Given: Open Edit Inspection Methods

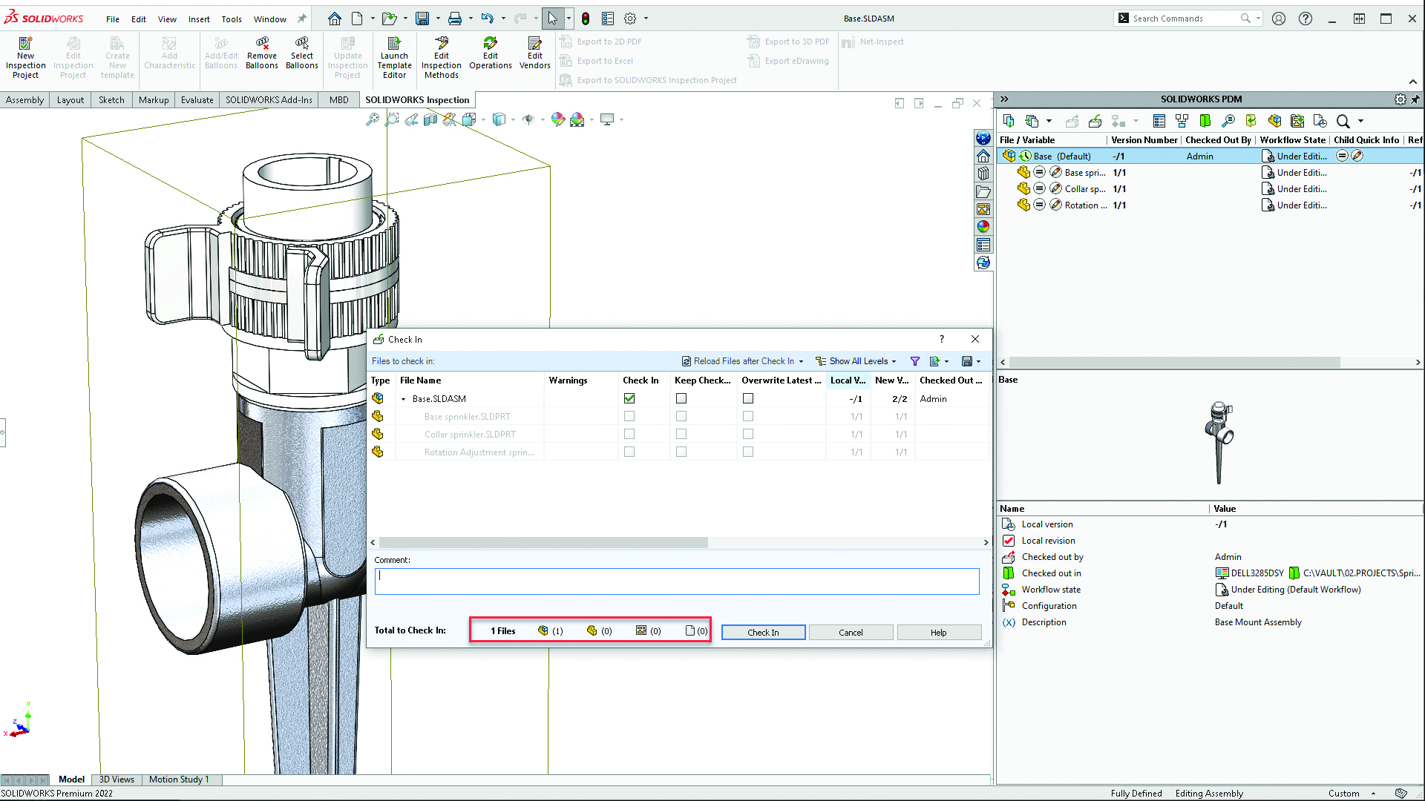Looking at the screenshot, I should coord(442,58).
